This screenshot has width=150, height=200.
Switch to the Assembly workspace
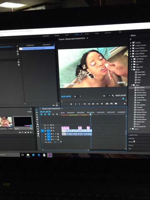tap(46, 36)
